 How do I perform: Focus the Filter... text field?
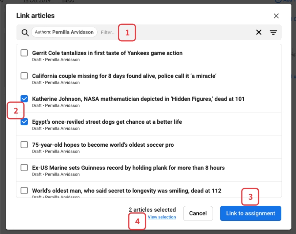coord(108,32)
